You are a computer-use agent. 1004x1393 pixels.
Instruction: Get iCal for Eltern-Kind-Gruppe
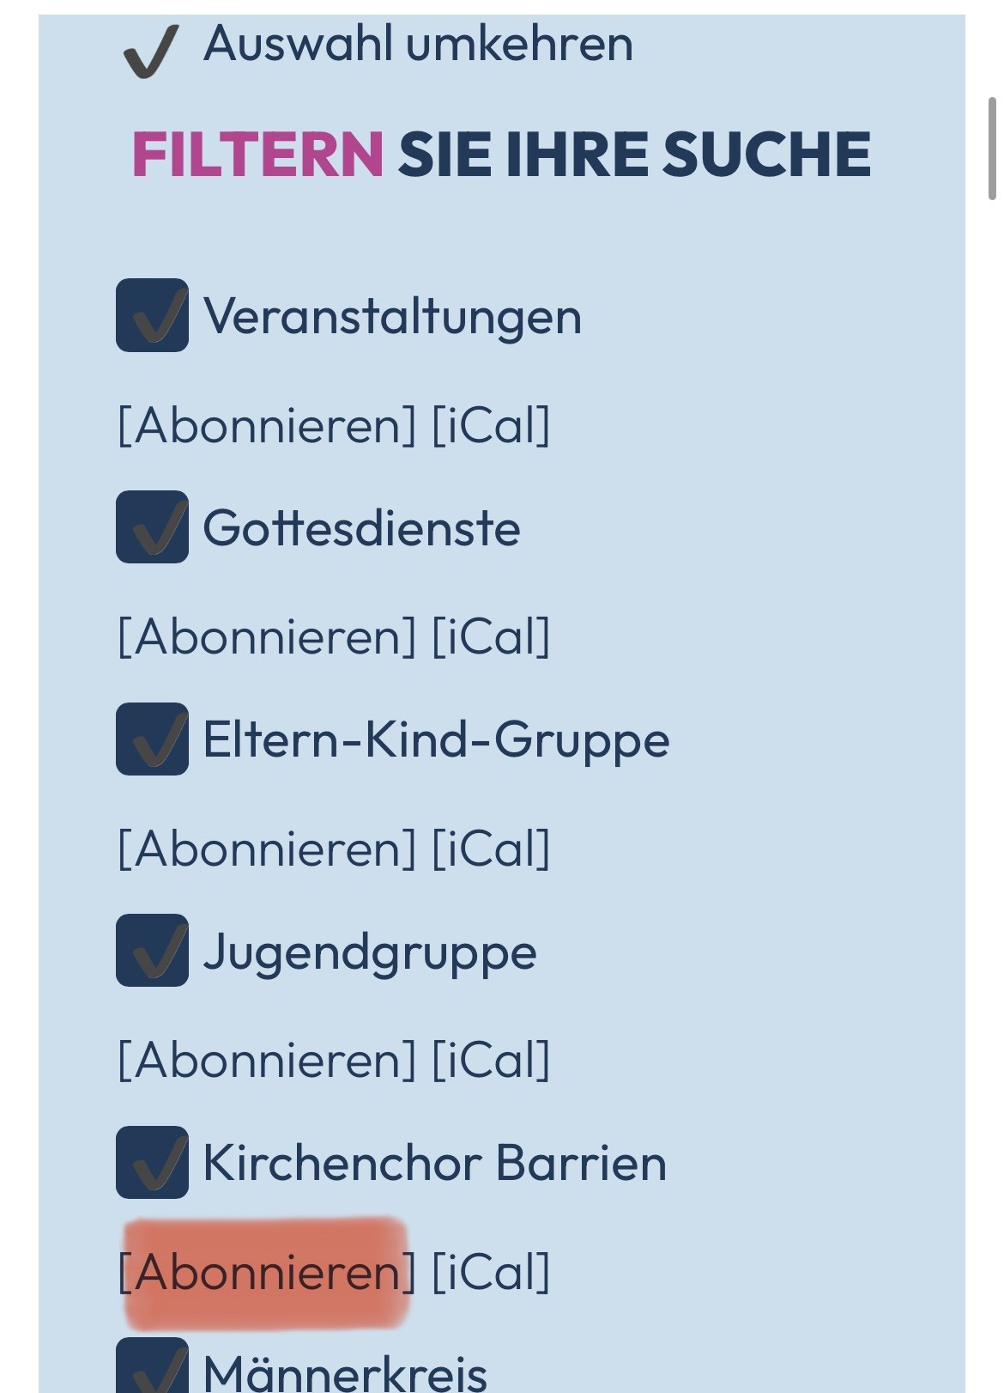coord(491,849)
